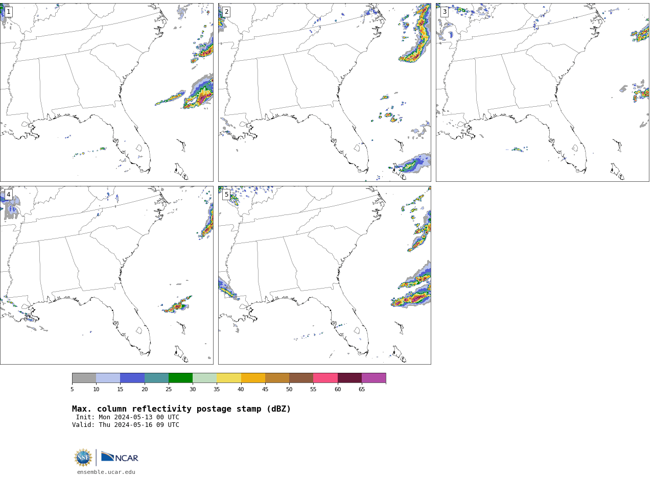Click the teal 20-25 dBZ swatch
Screen dimensions: 654x478
coord(156,378)
